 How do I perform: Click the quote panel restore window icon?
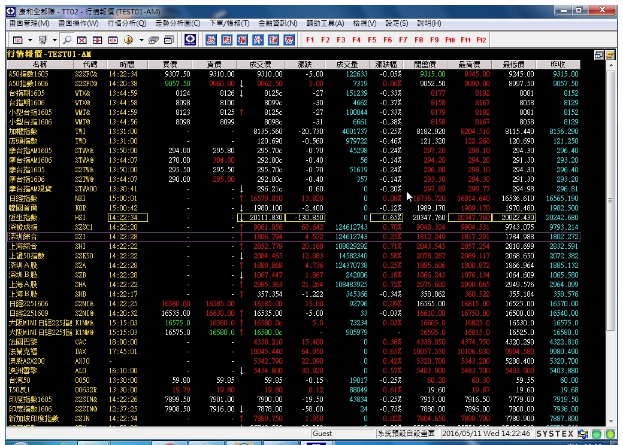tap(599, 55)
